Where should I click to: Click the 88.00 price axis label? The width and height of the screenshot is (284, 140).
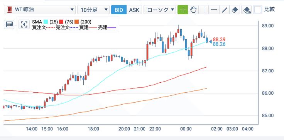click(268, 48)
